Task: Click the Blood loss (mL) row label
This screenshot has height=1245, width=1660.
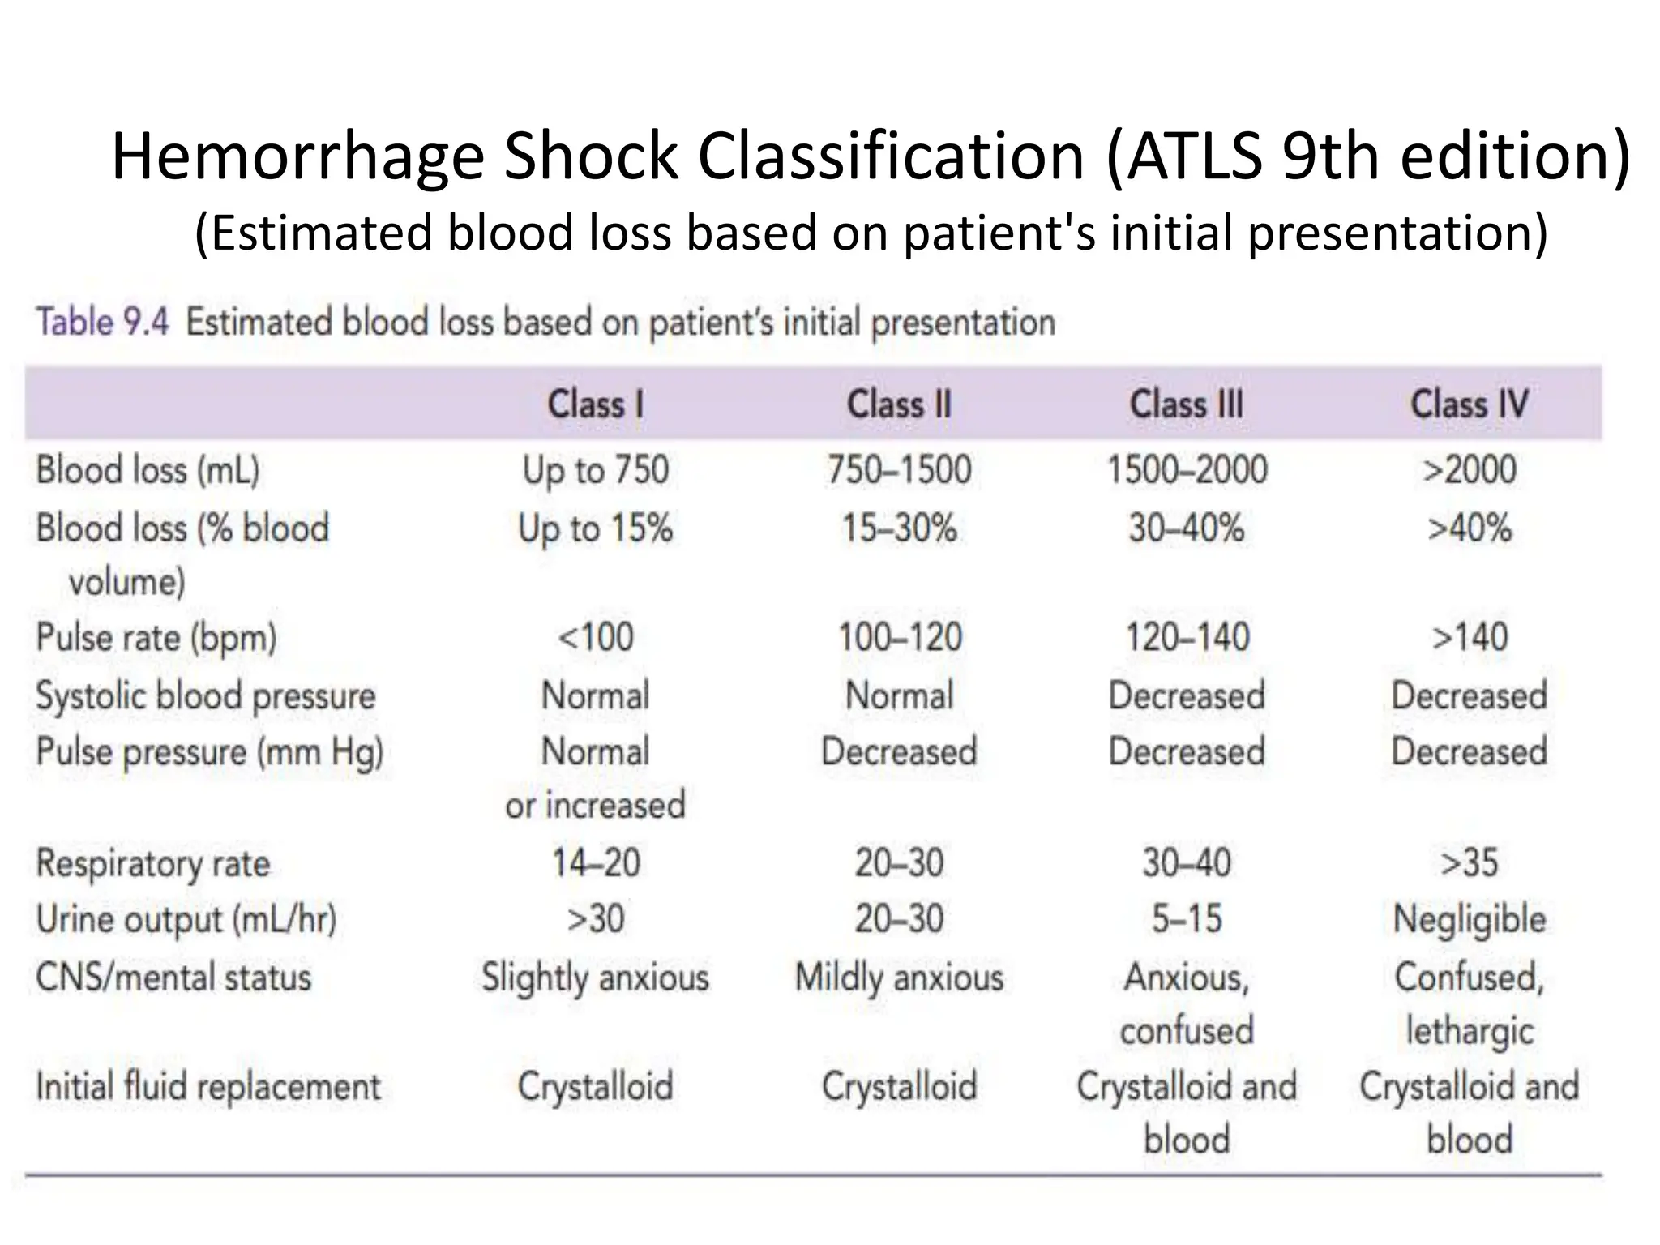Action: click(148, 470)
